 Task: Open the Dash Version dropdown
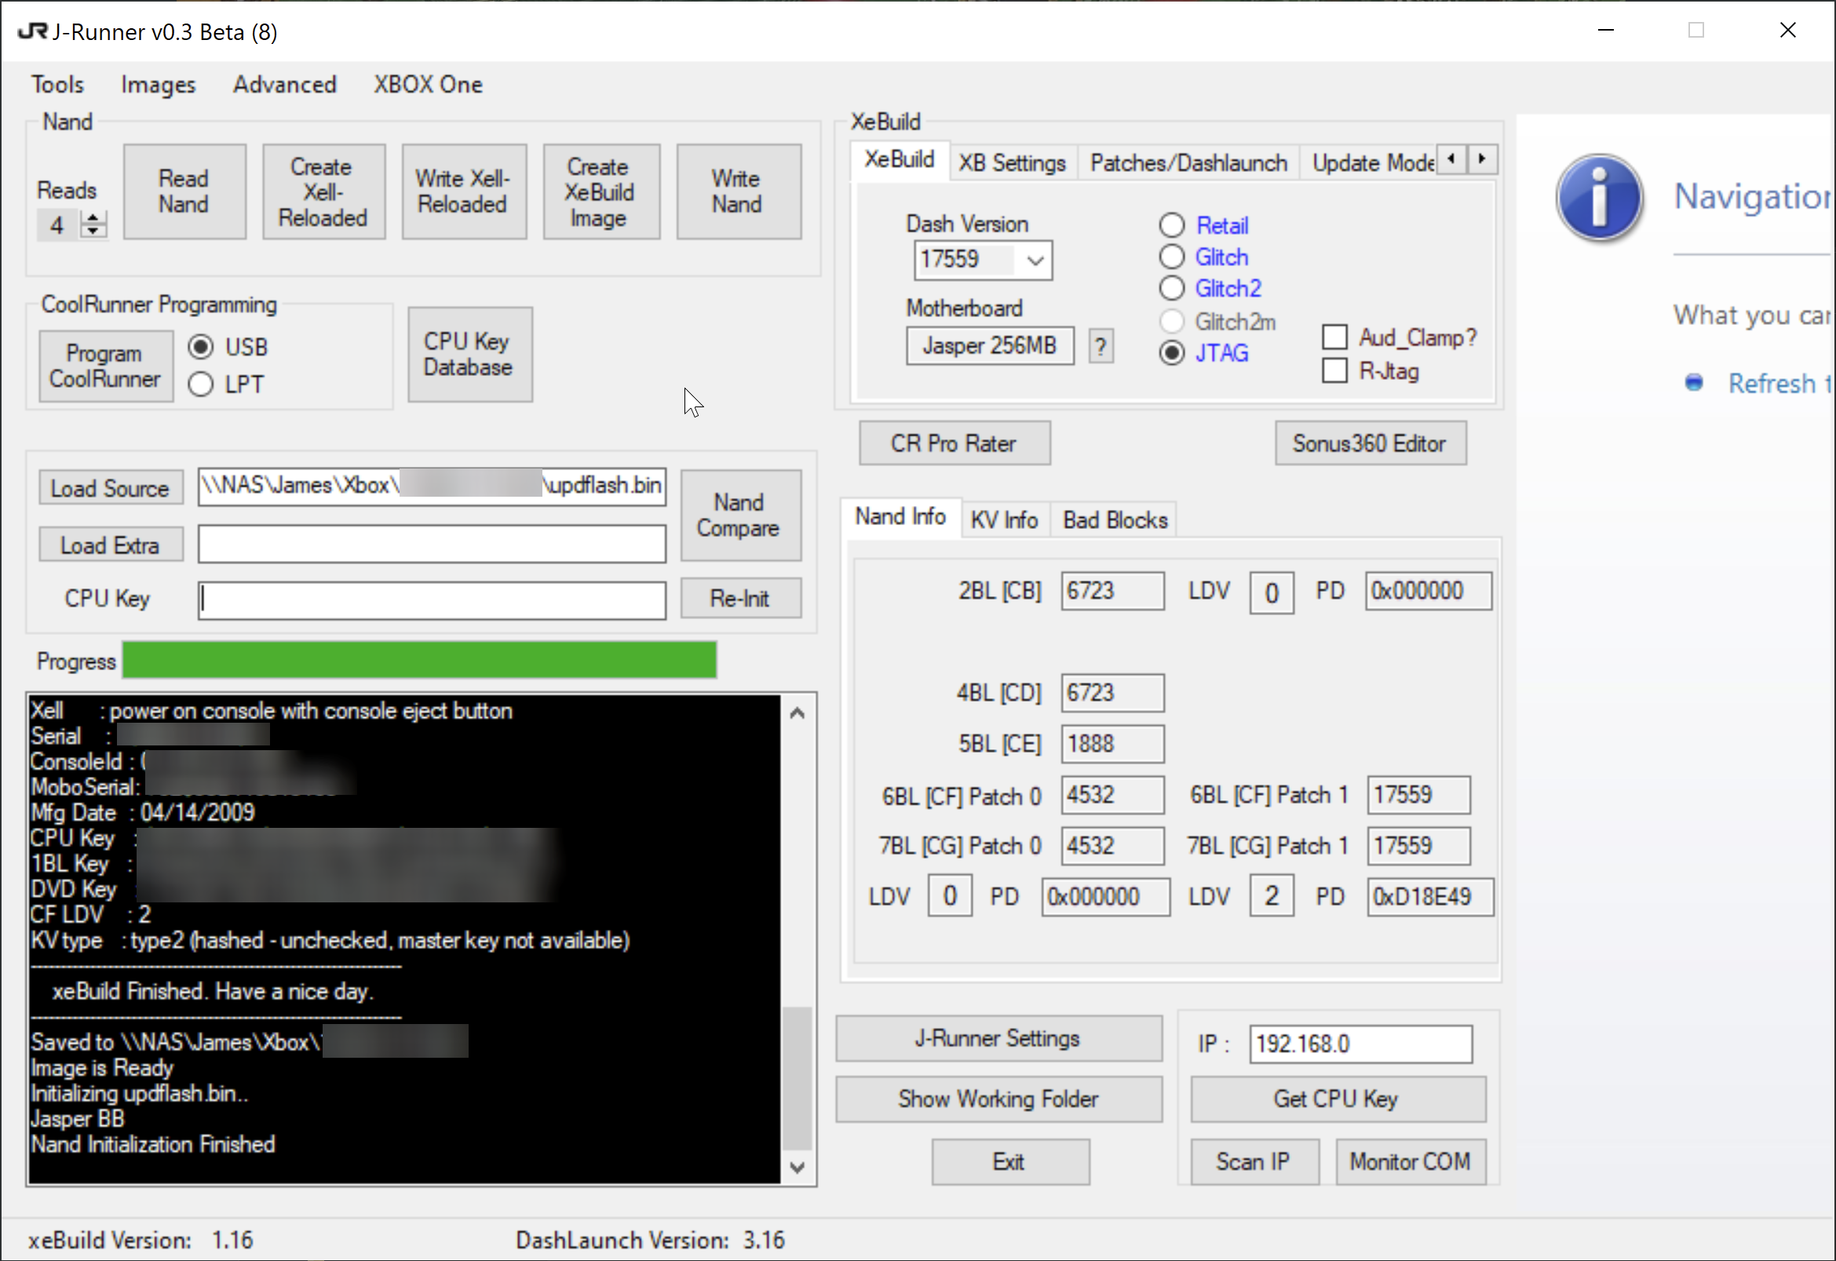1035,260
